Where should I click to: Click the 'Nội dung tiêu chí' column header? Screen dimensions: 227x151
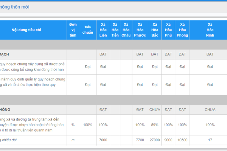26,30
